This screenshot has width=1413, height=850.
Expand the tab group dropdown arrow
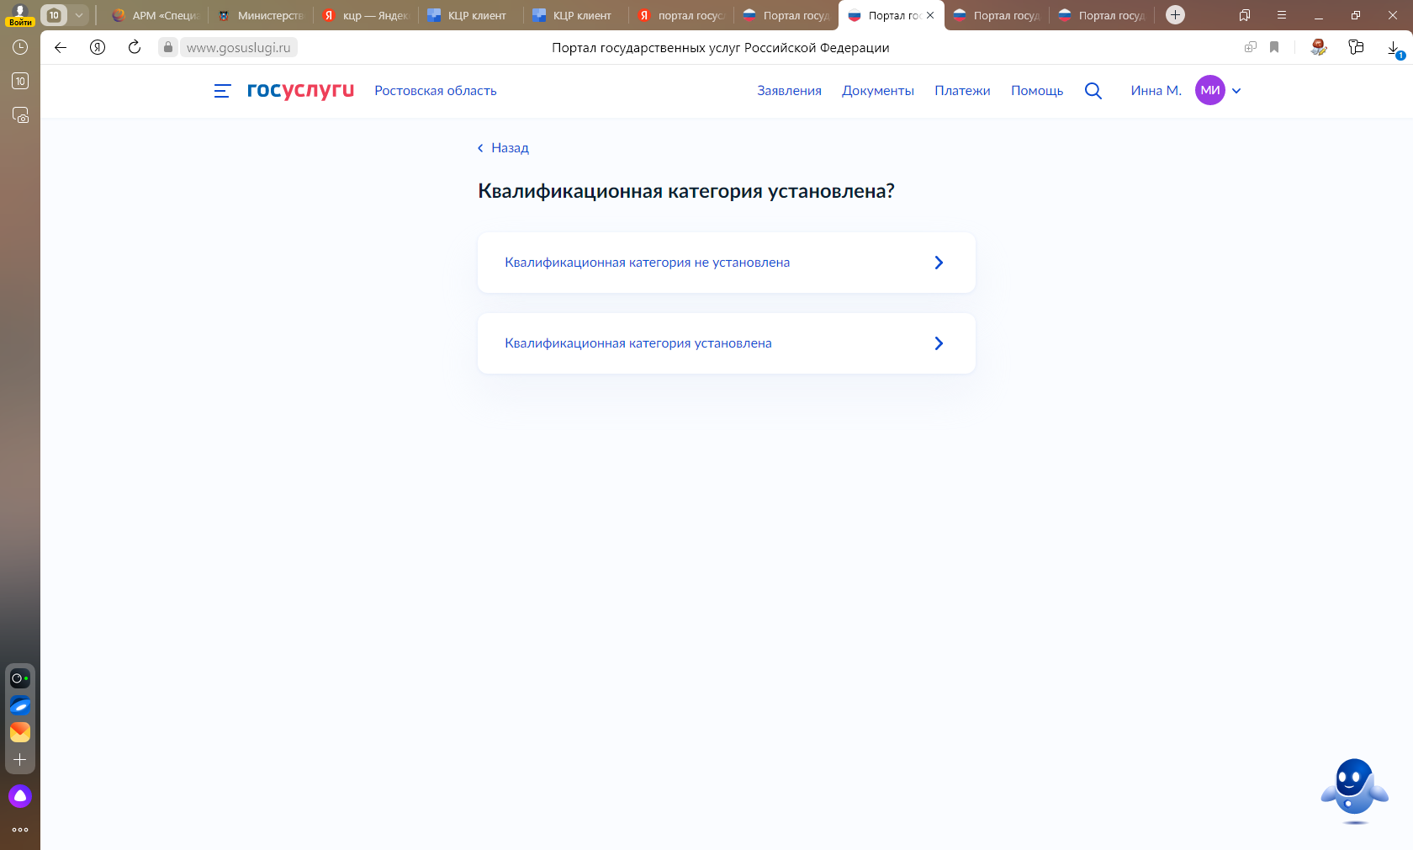click(78, 15)
